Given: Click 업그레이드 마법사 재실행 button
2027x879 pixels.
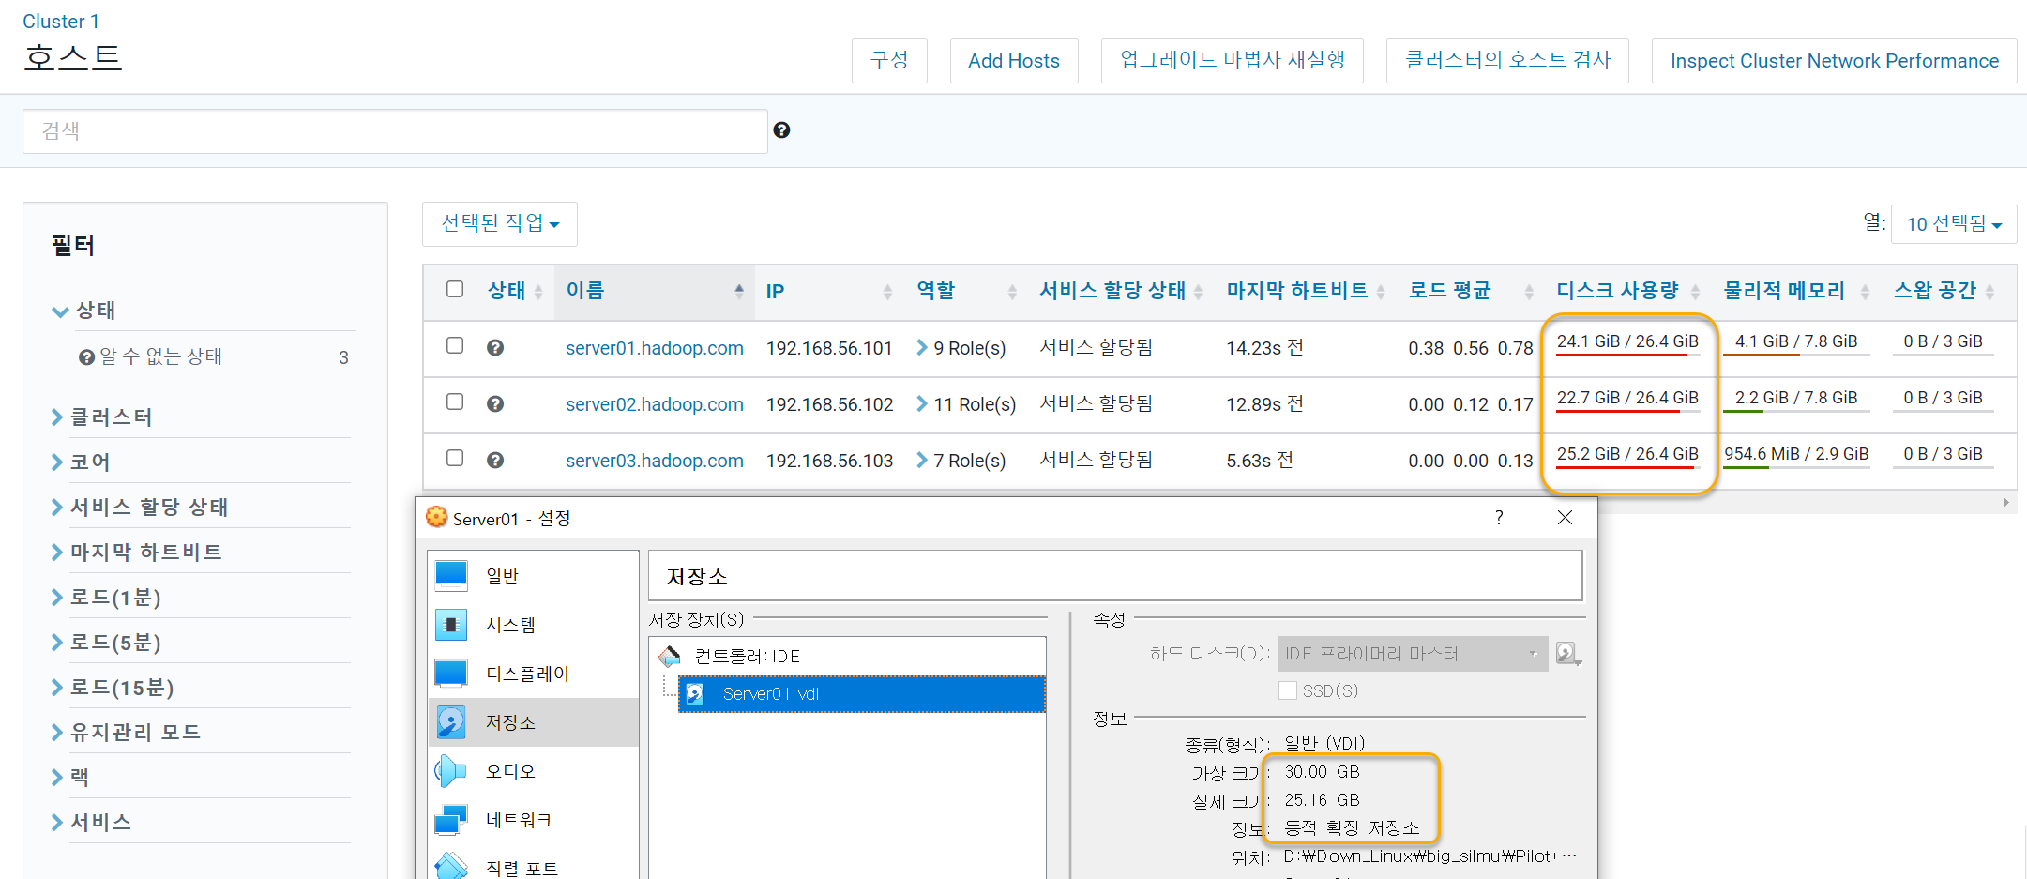Looking at the screenshot, I should (x=1233, y=61).
